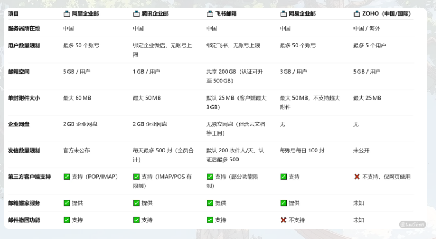Click the mailbox icon beside 网易企业邮
This screenshot has width=436, height=239.
pyautogui.click(x=283, y=13)
